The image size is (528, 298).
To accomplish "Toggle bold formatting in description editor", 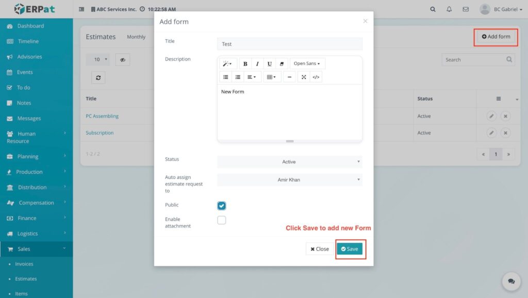I will tap(245, 63).
